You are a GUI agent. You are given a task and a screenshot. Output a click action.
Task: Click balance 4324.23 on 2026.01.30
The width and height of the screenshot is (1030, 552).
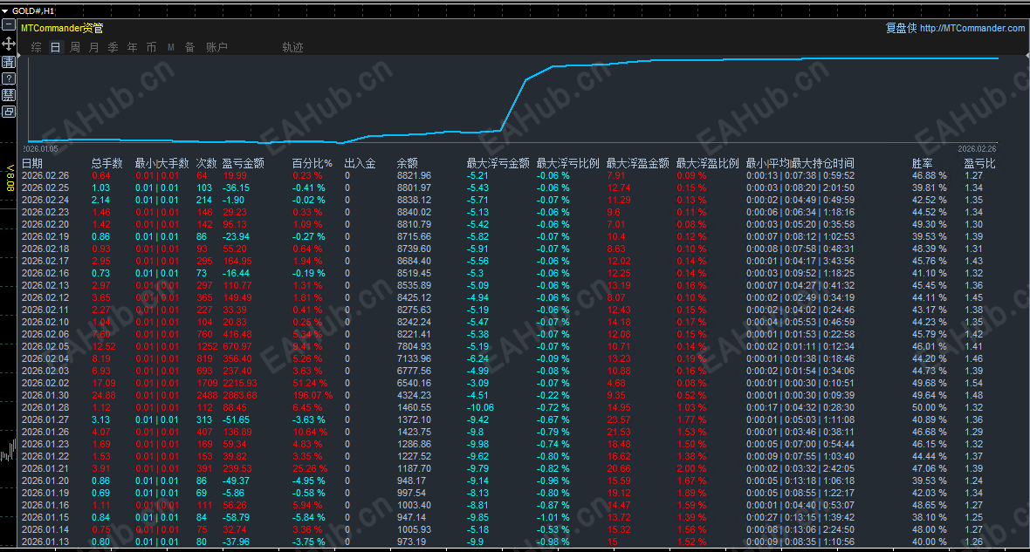tap(414, 395)
